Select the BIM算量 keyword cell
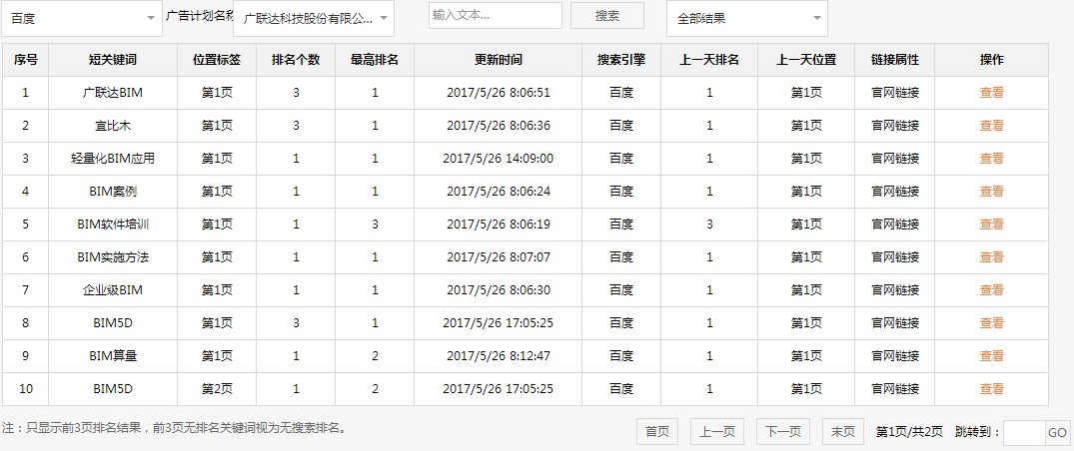The height and width of the screenshot is (451, 1074). [x=113, y=356]
